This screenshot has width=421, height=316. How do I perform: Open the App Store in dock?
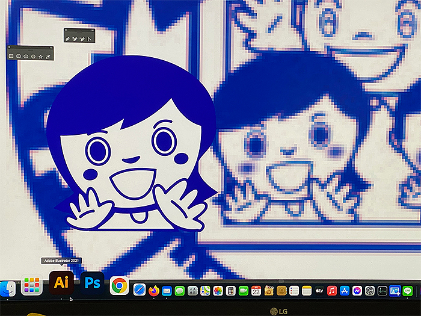tap(345, 290)
